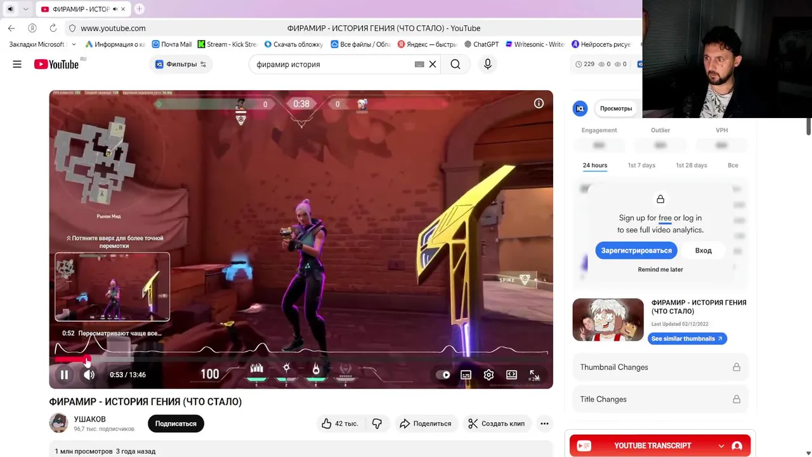
Task: Expand the tab list dropdown chevron
Action: 25,9
